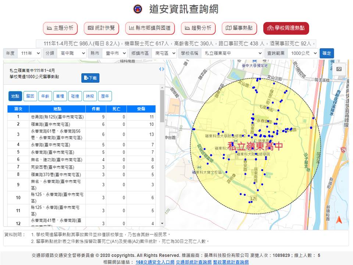Click the table vertical scrollbar thumb
Screen dimensions: 353x265
click(162, 106)
